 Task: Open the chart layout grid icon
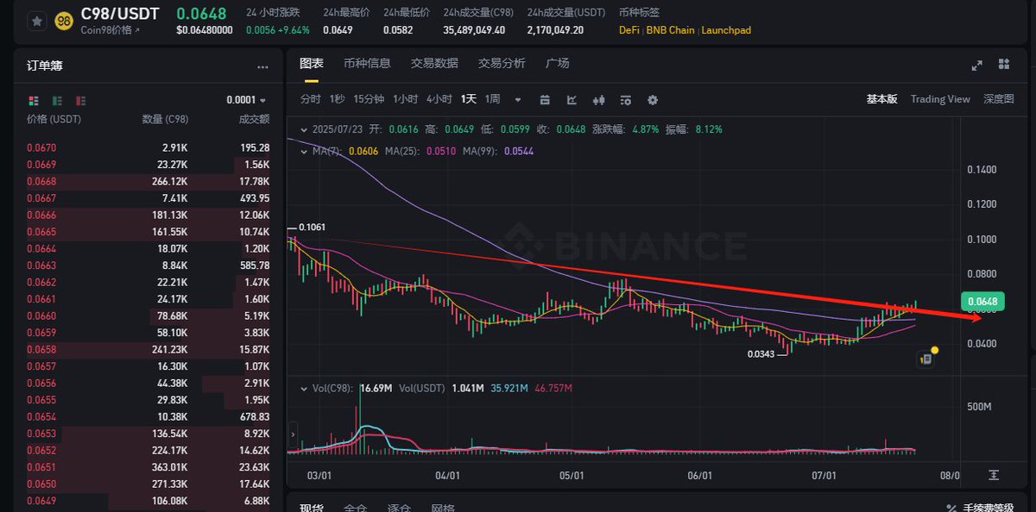(1004, 65)
